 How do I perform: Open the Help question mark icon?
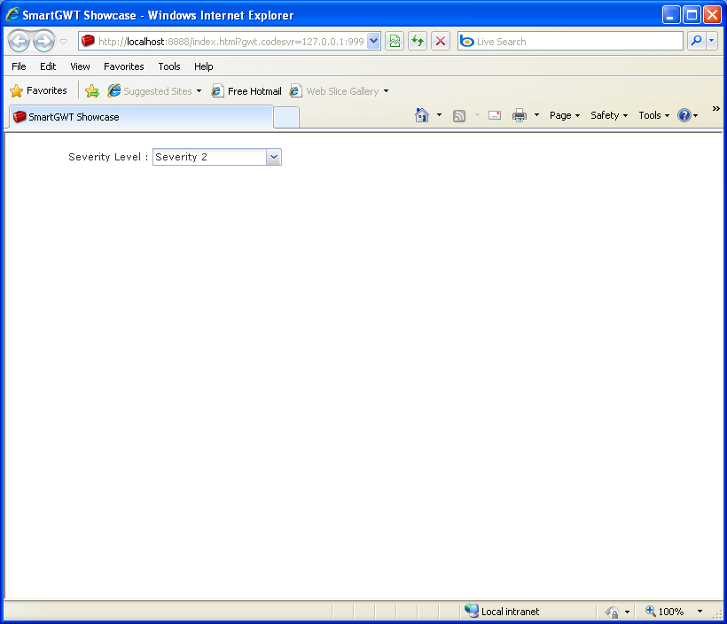tap(684, 115)
